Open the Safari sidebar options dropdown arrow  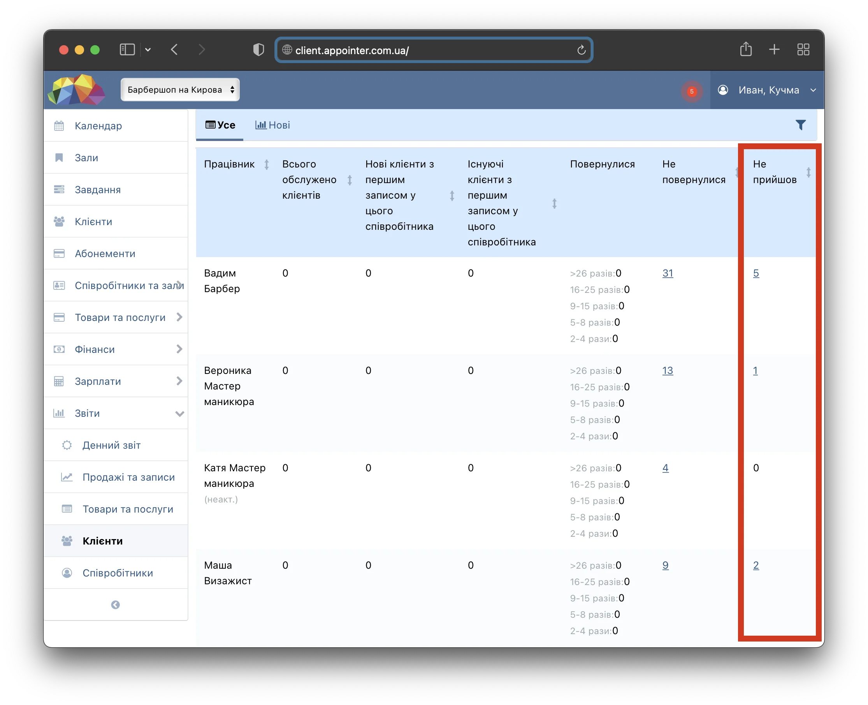coord(148,49)
